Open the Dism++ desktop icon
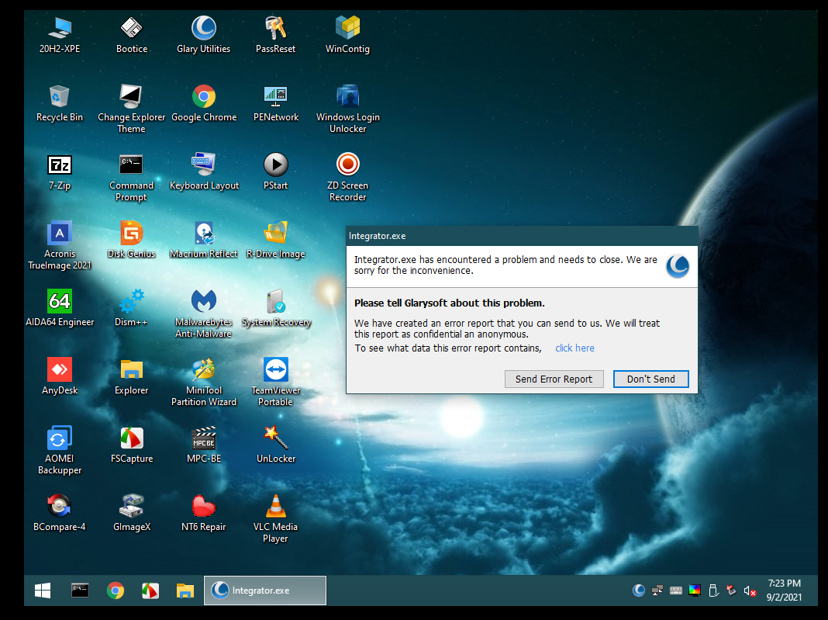828x620 pixels. click(132, 308)
